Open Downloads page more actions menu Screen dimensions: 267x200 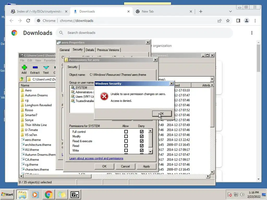pyautogui.click(x=252, y=33)
